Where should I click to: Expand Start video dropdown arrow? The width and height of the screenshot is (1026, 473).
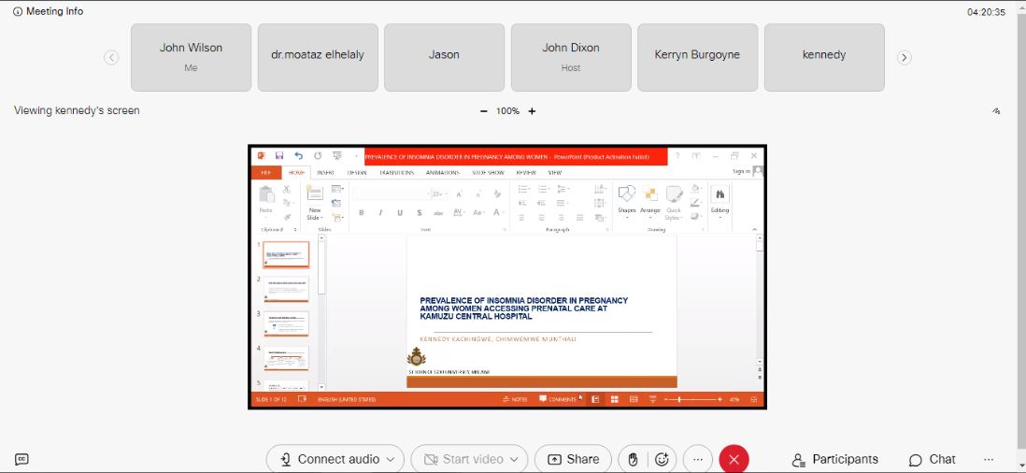pos(514,459)
